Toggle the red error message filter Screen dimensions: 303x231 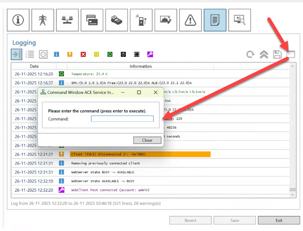click(83, 54)
